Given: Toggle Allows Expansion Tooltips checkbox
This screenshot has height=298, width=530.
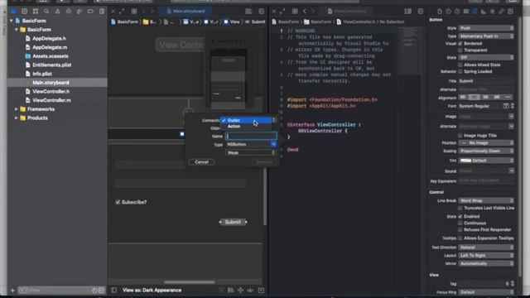Looking at the screenshot, I should (x=460, y=238).
